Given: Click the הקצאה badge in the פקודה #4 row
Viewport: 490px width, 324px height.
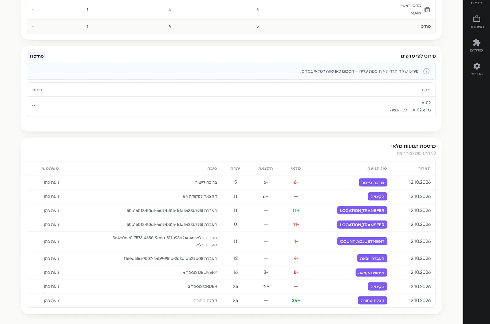Looking at the screenshot, I should point(377,197).
